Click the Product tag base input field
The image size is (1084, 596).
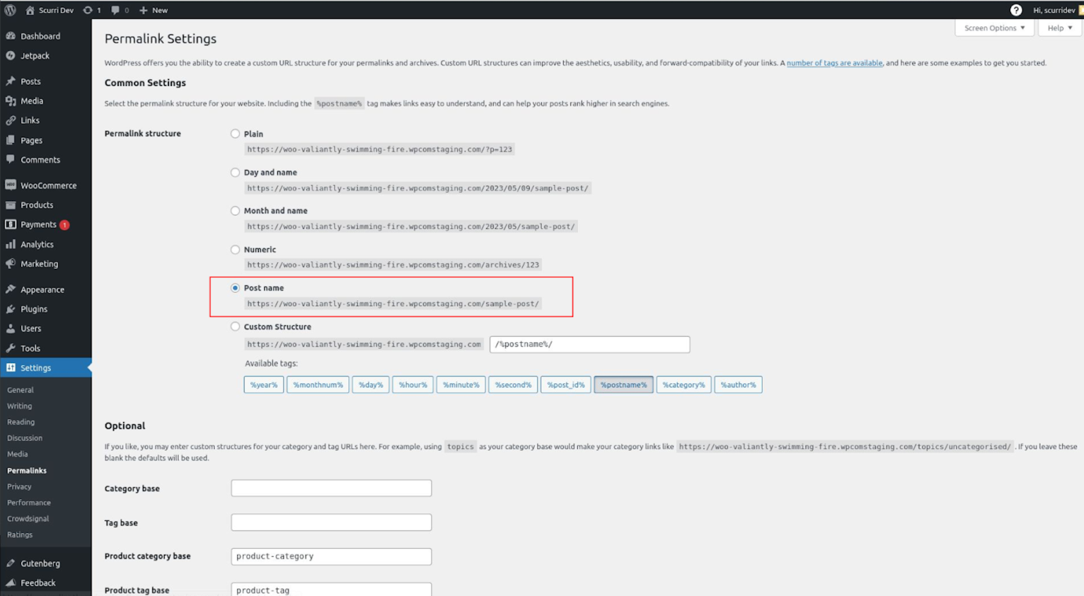(x=331, y=589)
